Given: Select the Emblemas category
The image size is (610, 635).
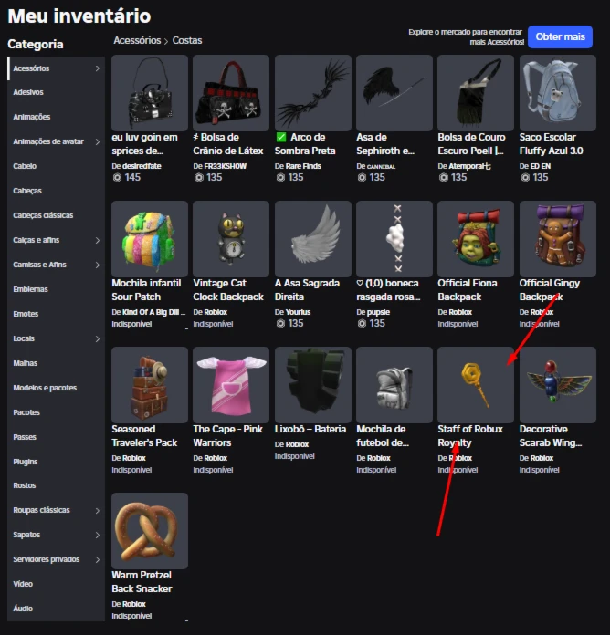Looking at the screenshot, I should point(56,289).
